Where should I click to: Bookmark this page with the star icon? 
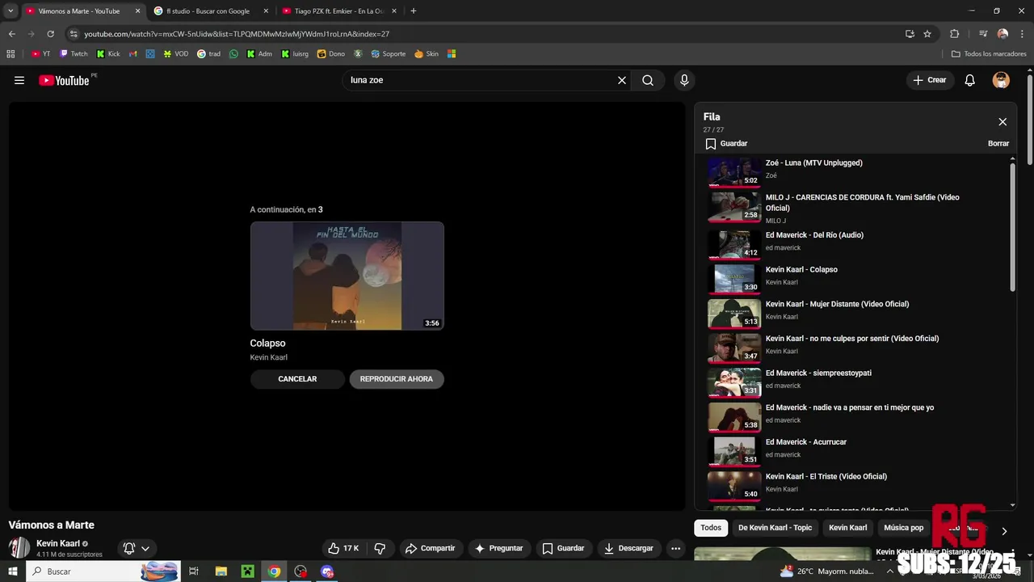pyautogui.click(x=927, y=34)
